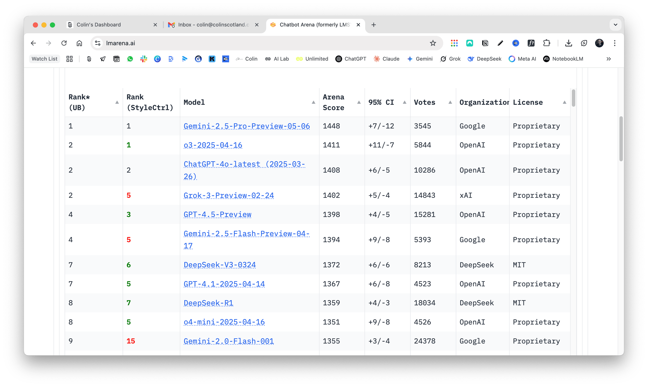
Task: Open the memory saver leaf-bolt icon
Action: pos(584,43)
